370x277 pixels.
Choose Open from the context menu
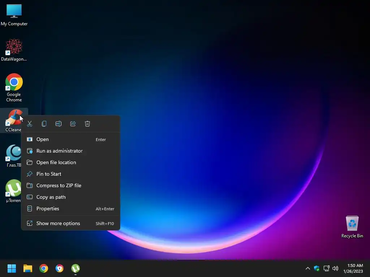[x=70, y=140]
